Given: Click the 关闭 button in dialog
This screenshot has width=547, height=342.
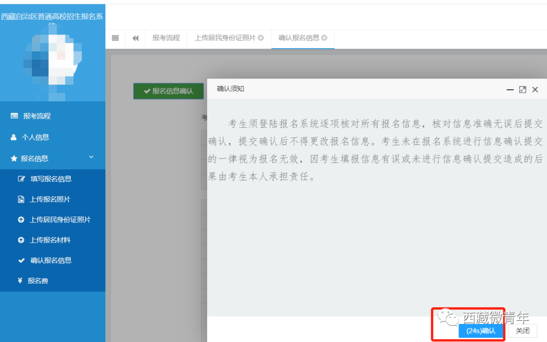Looking at the screenshot, I should click(x=523, y=331).
